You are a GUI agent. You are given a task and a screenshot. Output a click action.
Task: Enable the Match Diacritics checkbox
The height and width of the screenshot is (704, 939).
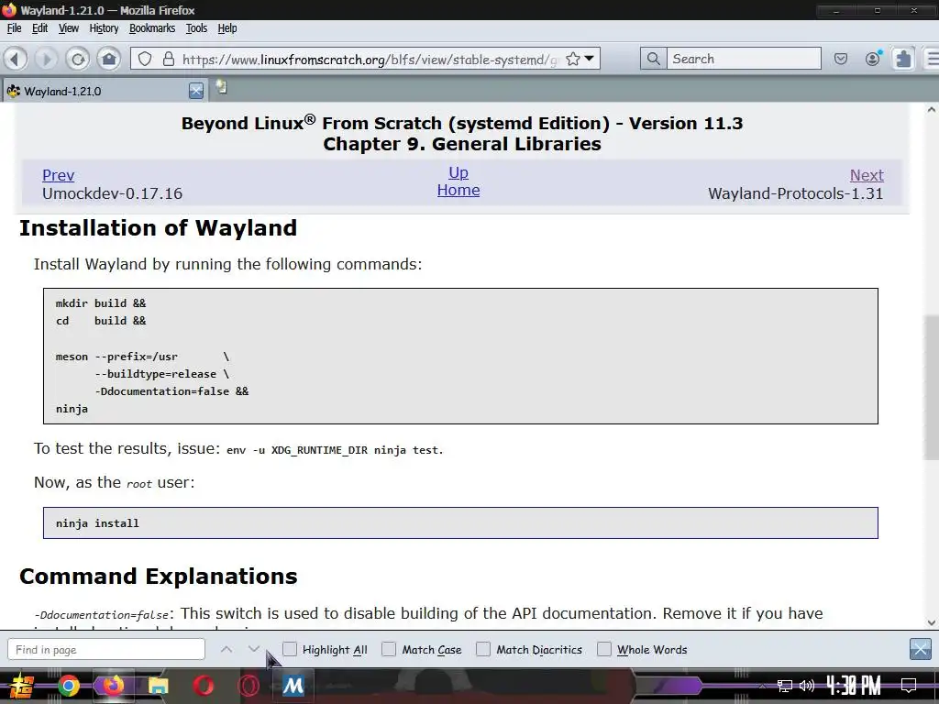coord(483,649)
